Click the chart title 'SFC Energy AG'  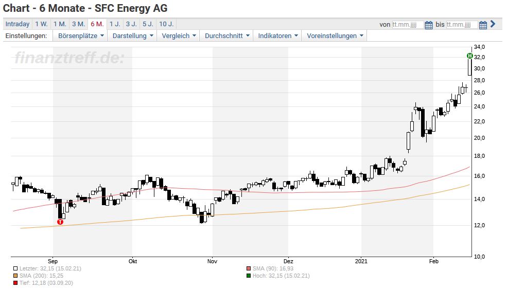click(x=131, y=8)
